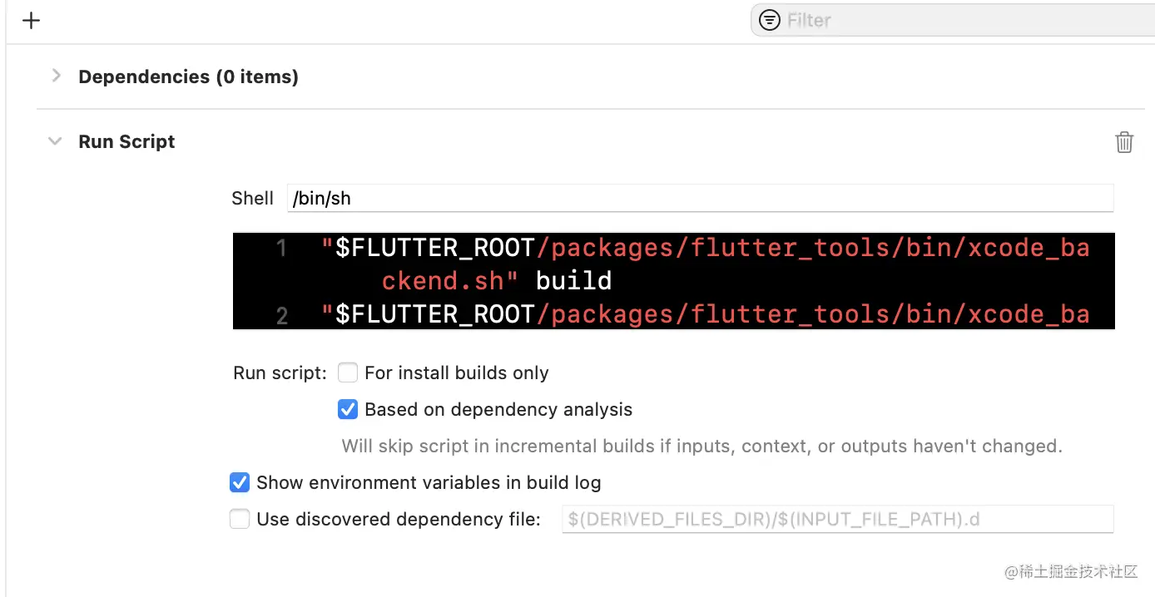
Task: Collapse the Run Script section chevron
Action: [x=56, y=141]
